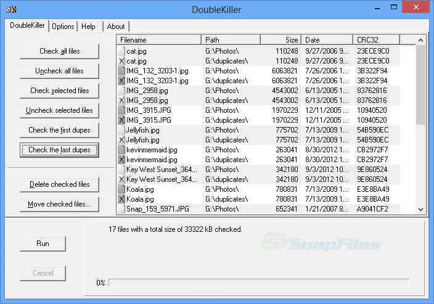Check Jellyfish.jpg in G:\Photos\

(121, 130)
